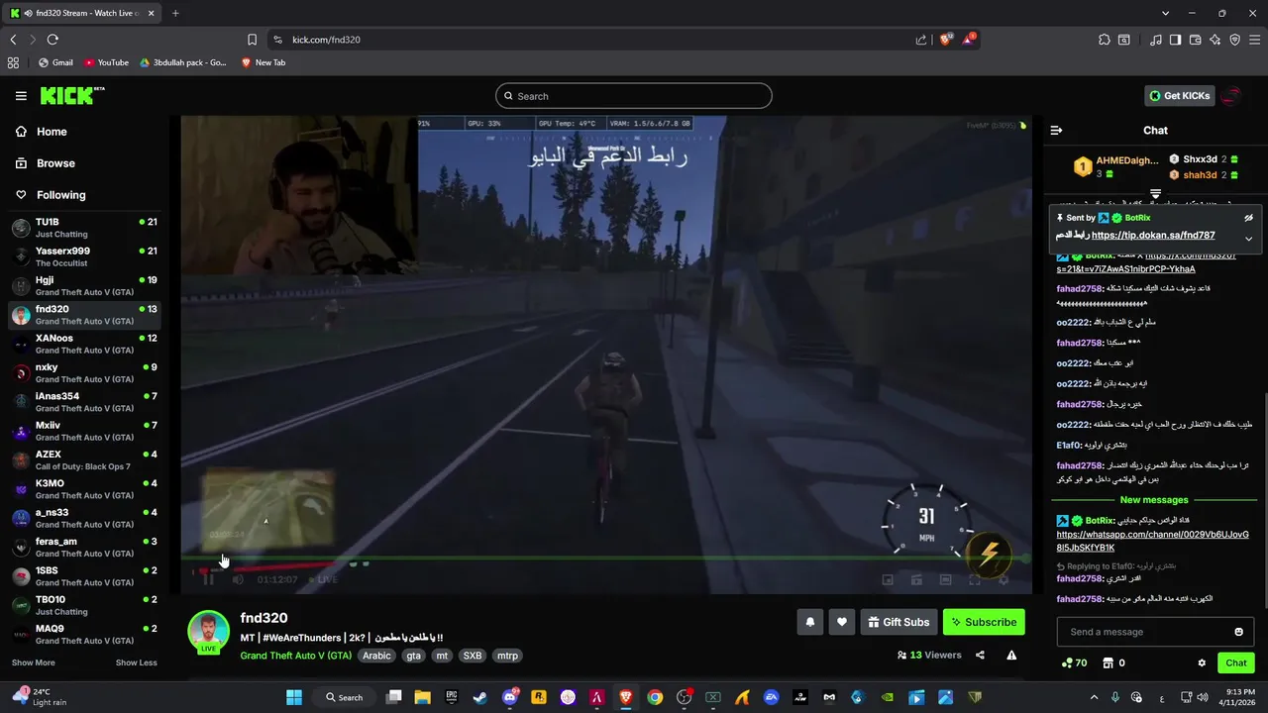Show hidden system tray icons

tap(1094, 697)
